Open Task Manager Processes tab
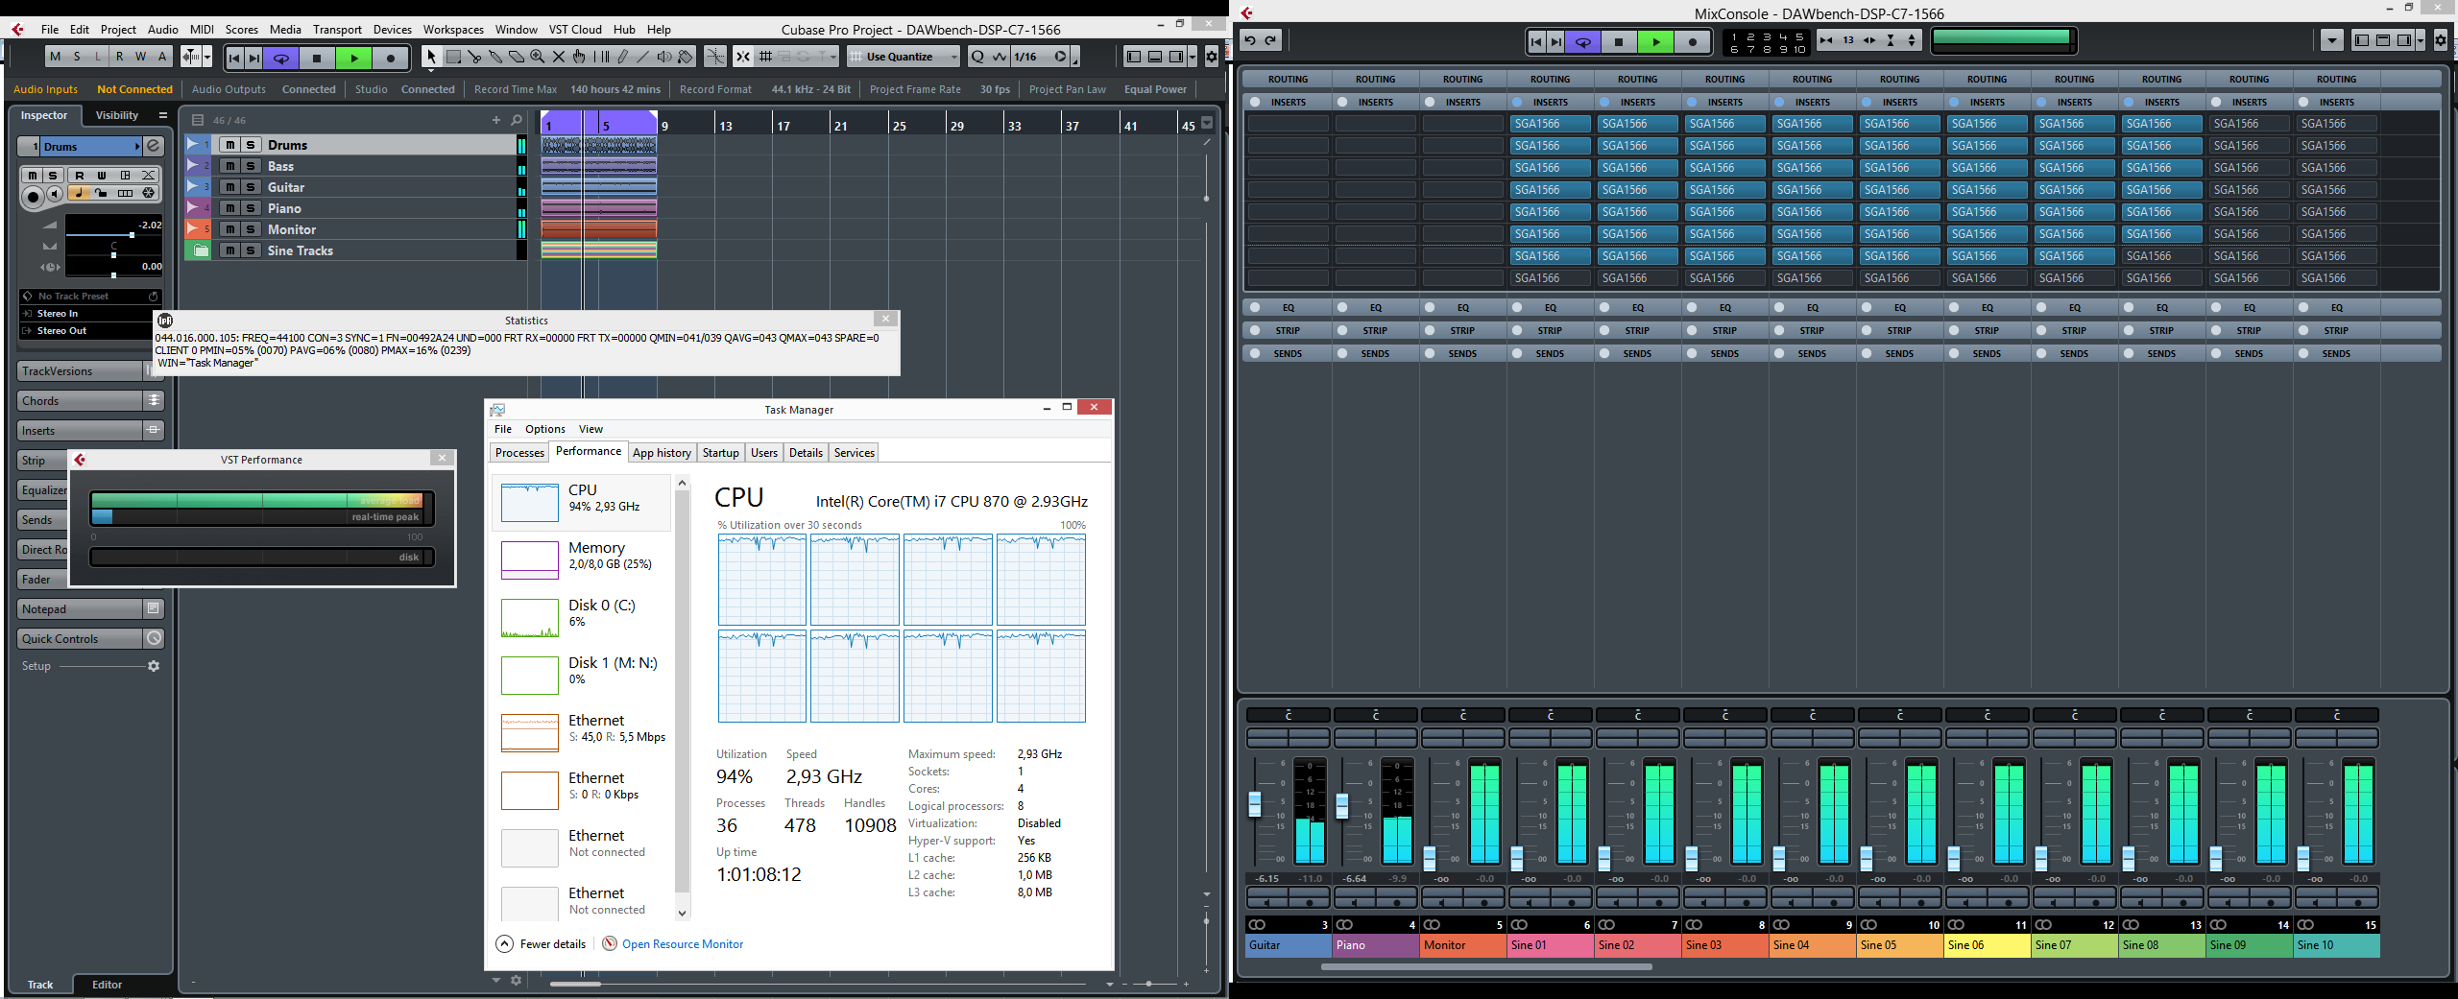2458x999 pixels. [x=519, y=453]
